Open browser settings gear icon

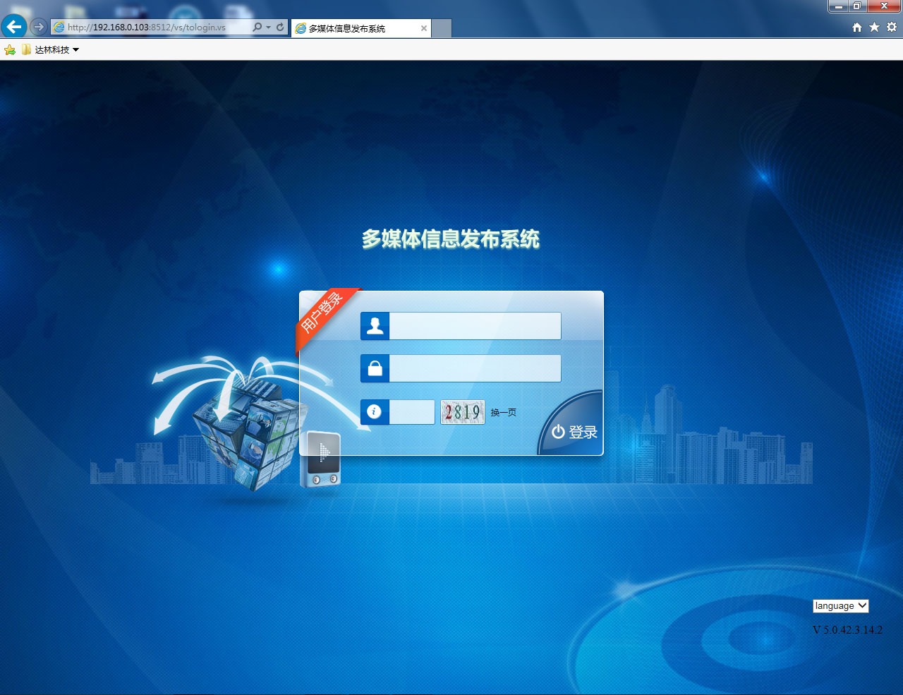[x=892, y=27]
